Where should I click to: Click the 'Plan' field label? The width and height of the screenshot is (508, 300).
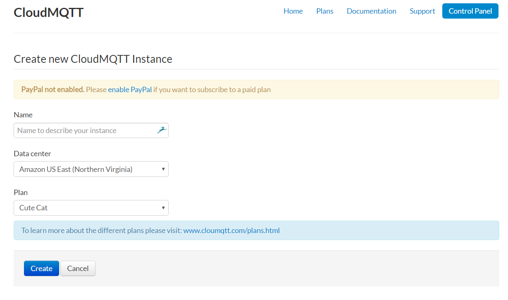21,192
